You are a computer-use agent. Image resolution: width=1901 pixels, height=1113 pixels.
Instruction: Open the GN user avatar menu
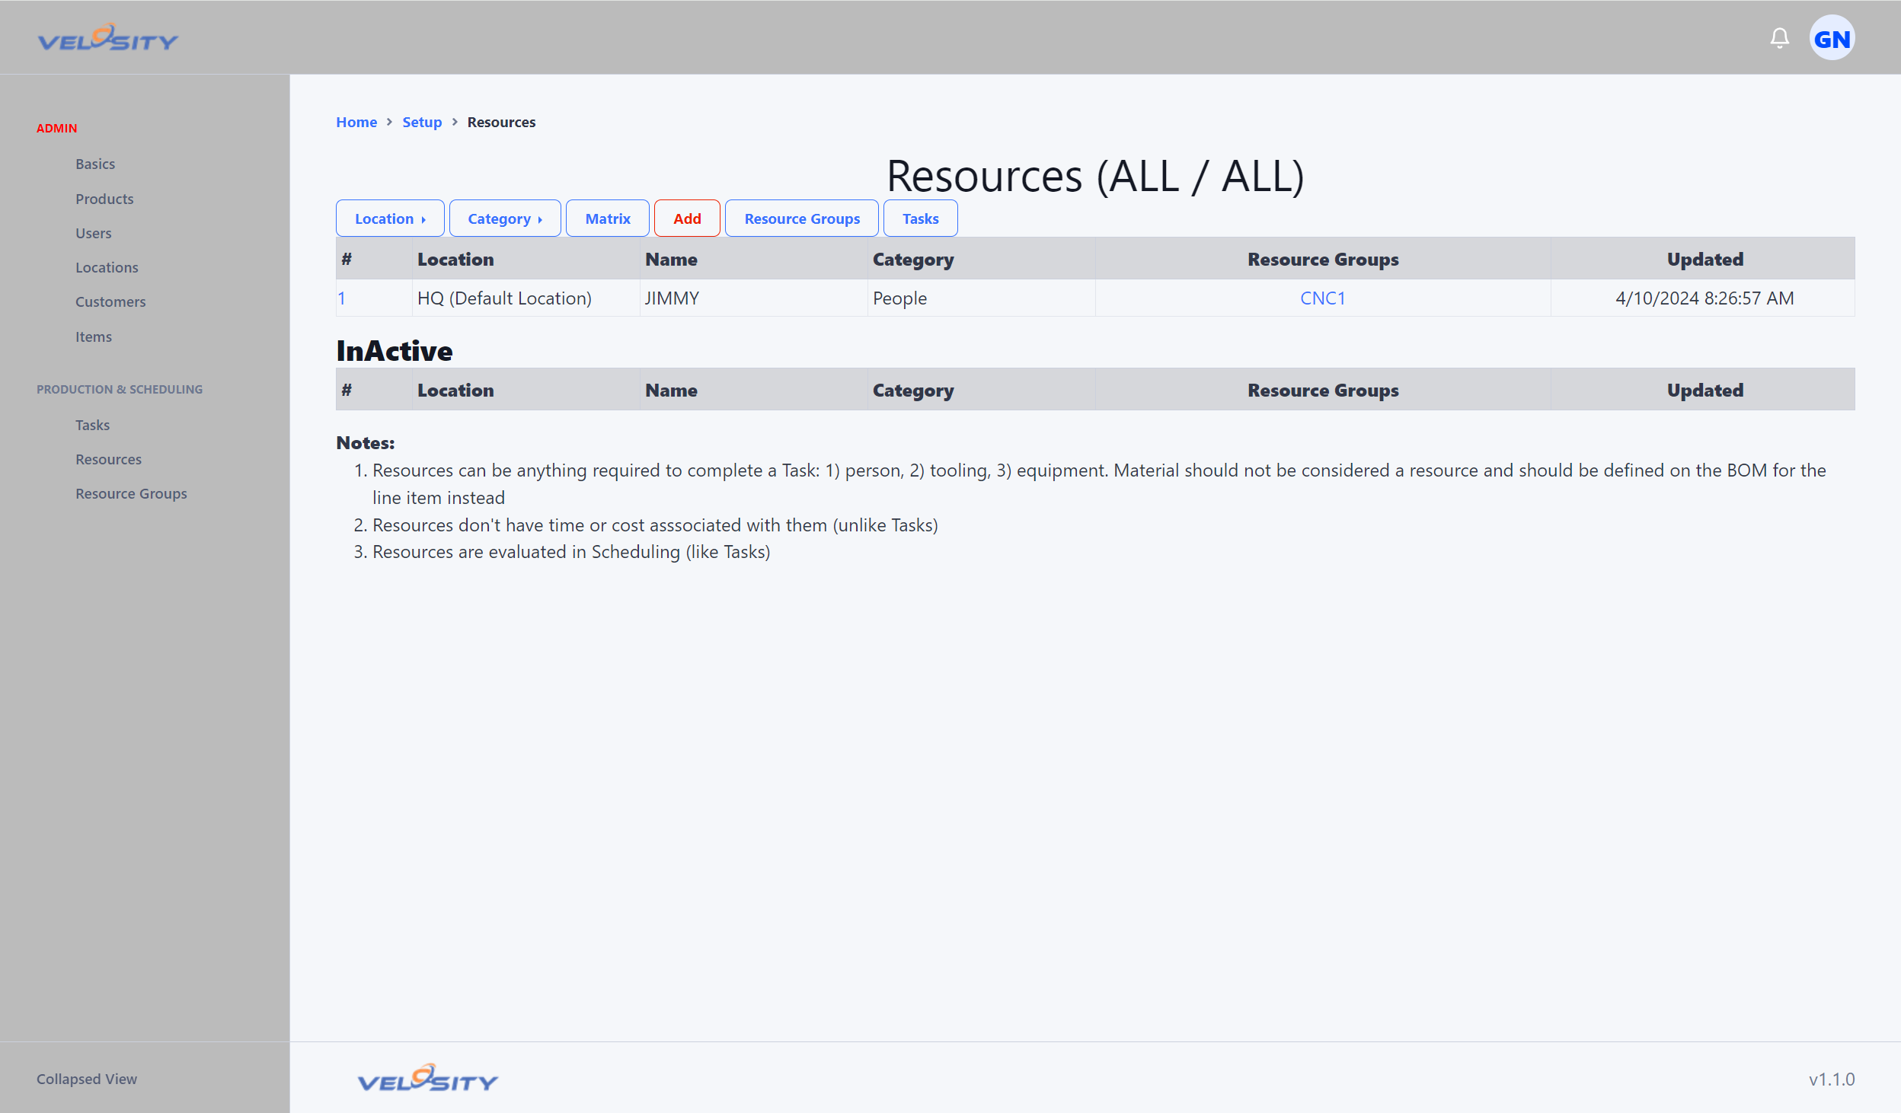tap(1832, 38)
